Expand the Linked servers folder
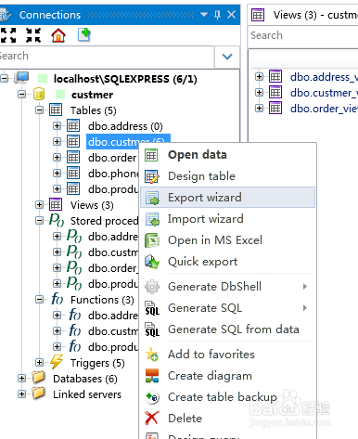Image resolution: width=358 pixels, height=439 pixels. [21, 394]
